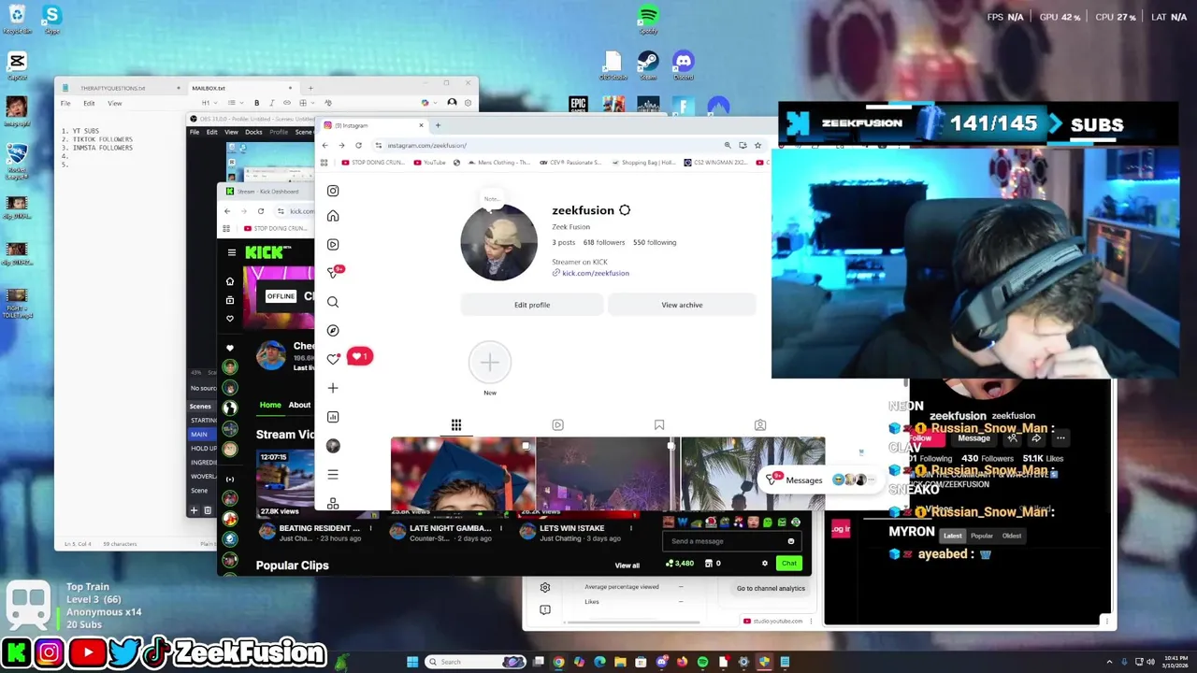
Task: Open Instagram More hamburger menu
Action: (333, 475)
